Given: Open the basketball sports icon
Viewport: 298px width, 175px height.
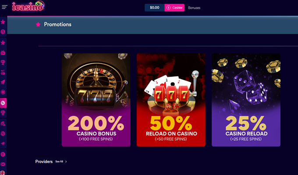Looking at the screenshot, I should pos(3,133).
